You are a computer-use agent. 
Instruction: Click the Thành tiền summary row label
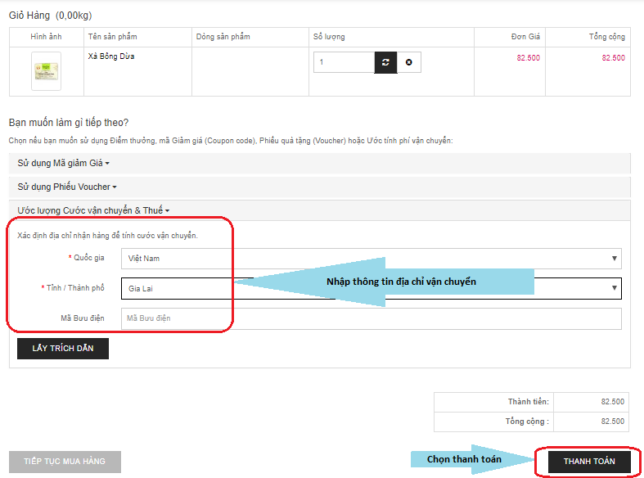click(528, 402)
